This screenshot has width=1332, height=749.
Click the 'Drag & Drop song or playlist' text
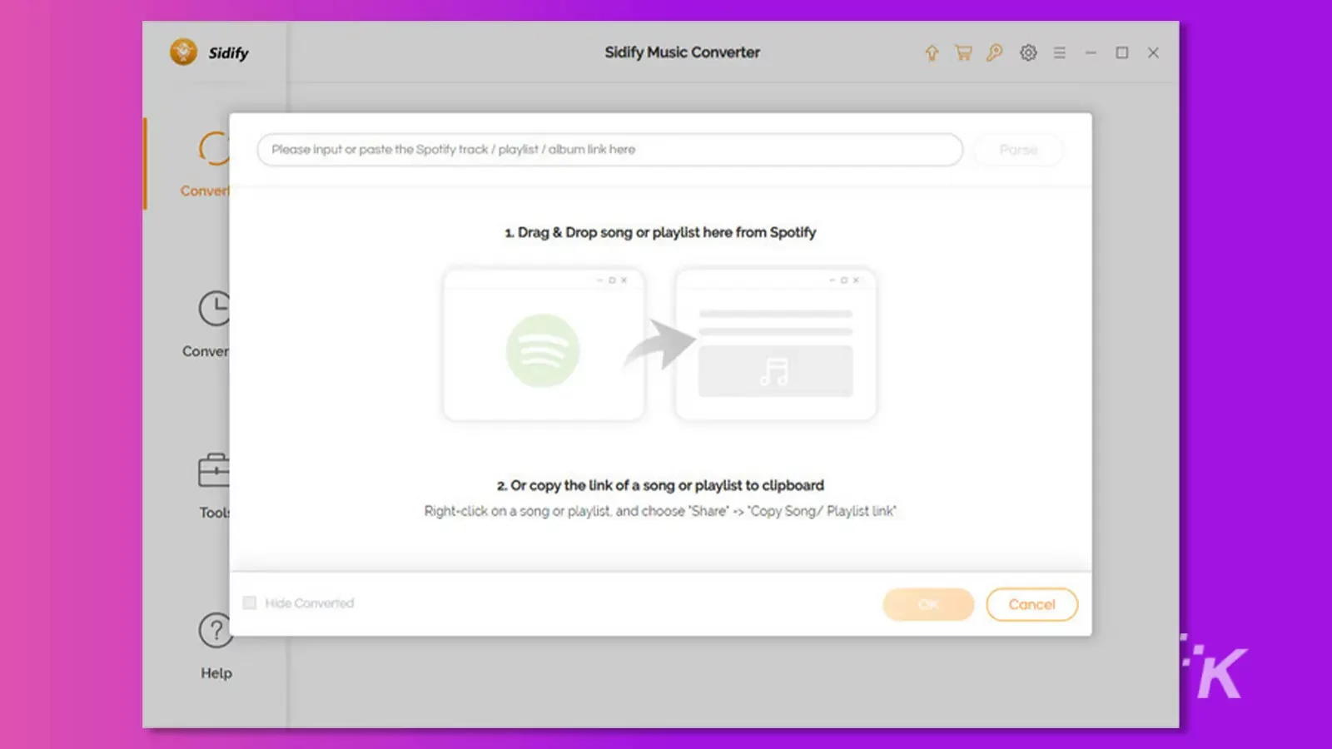coord(660,232)
